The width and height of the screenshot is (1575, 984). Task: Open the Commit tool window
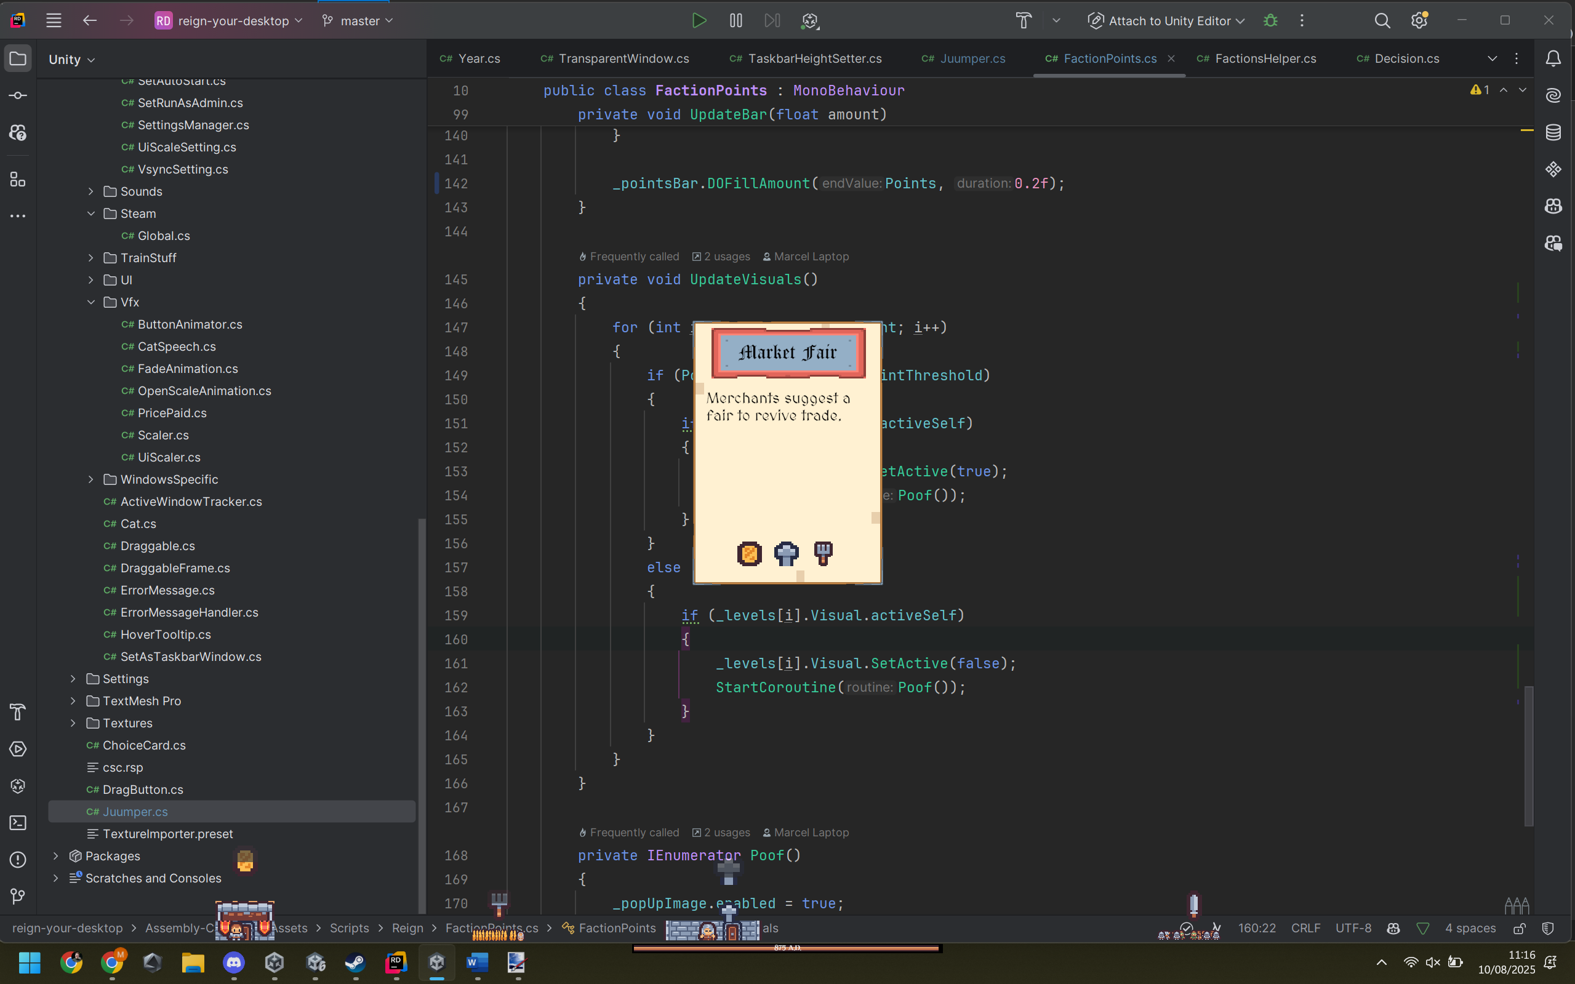click(18, 95)
